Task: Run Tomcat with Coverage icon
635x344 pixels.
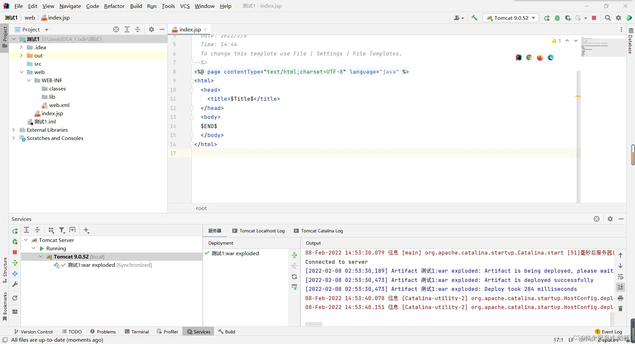Action: [568, 18]
